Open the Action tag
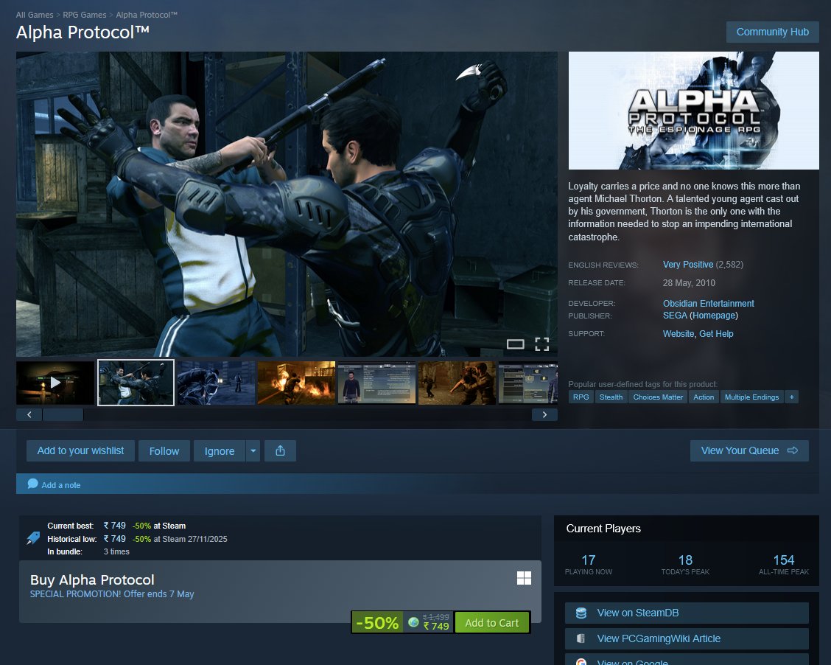The width and height of the screenshot is (831, 665). [704, 397]
